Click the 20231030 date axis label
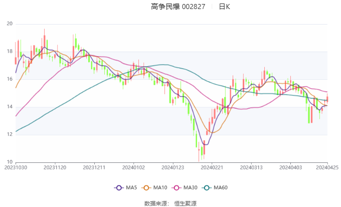Viewport: 341px width, 207px height. tap(16, 167)
